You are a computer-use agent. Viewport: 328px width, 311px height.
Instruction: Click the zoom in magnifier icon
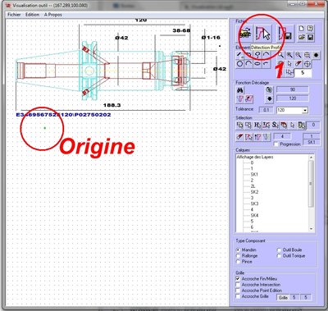point(289,55)
